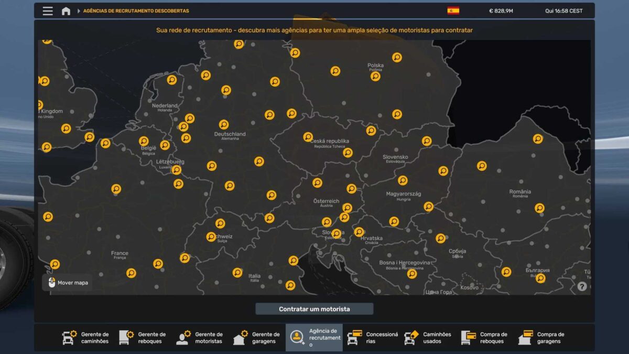Switch to Caminhões usados tab
The width and height of the screenshot is (629, 354).
(428, 338)
